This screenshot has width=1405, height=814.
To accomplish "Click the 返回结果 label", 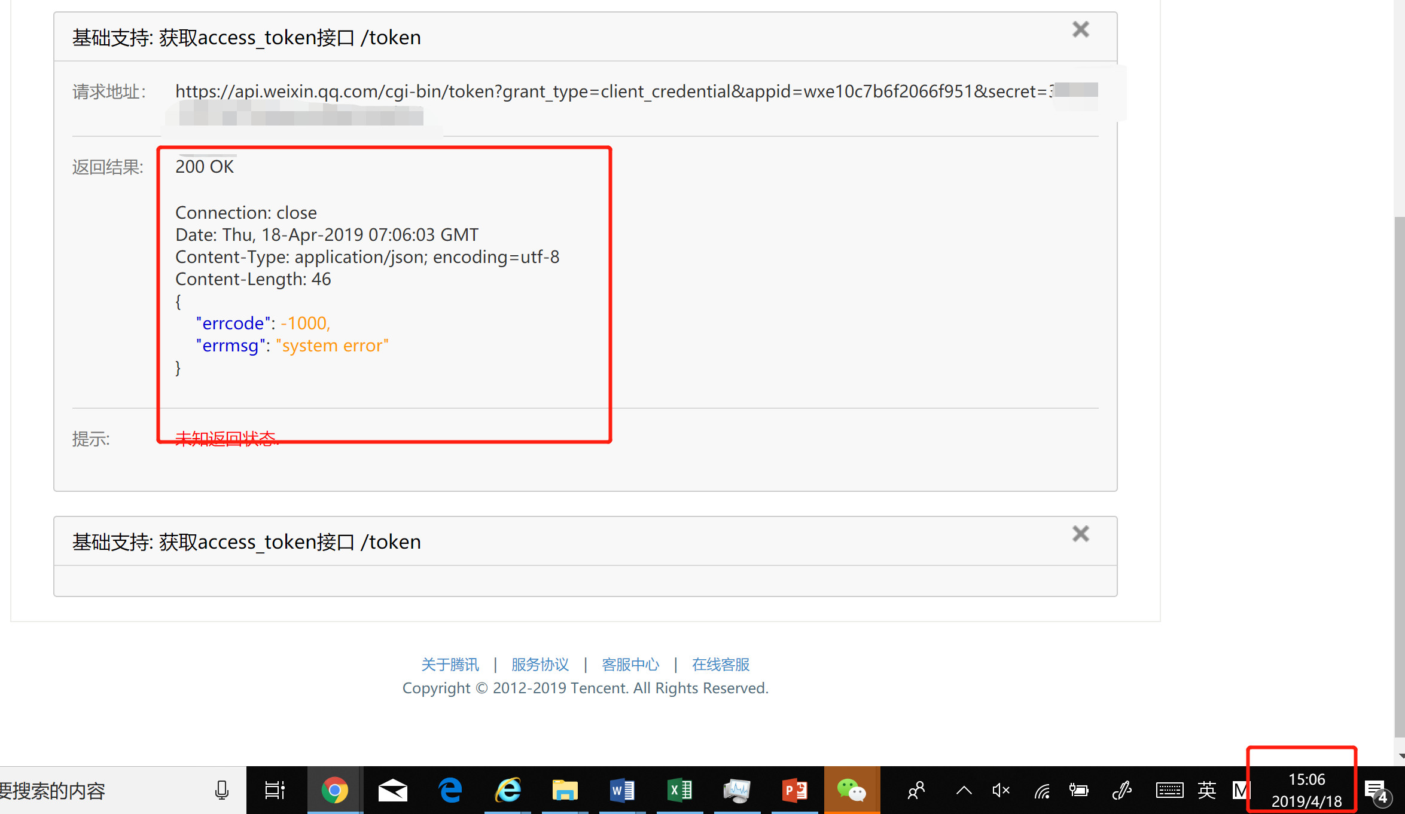I will click(x=108, y=167).
